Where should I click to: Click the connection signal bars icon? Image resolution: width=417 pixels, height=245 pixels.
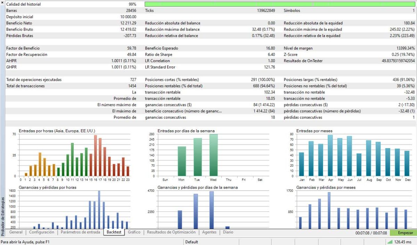click(x=390, y=242)
